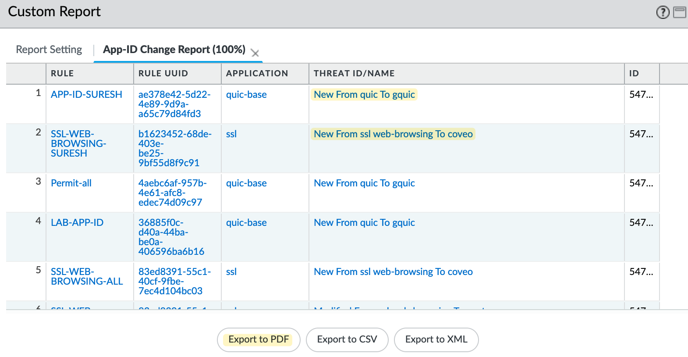Select the App-ID Change Report (100%) tab
The height and width of the screenshot is (357, 688).
click(x=174, y=50)
